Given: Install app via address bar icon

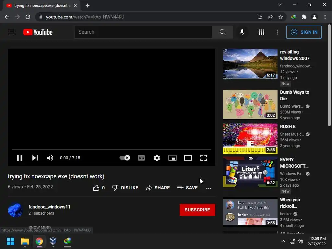Looking at the screenshot, I should (260, 17).
